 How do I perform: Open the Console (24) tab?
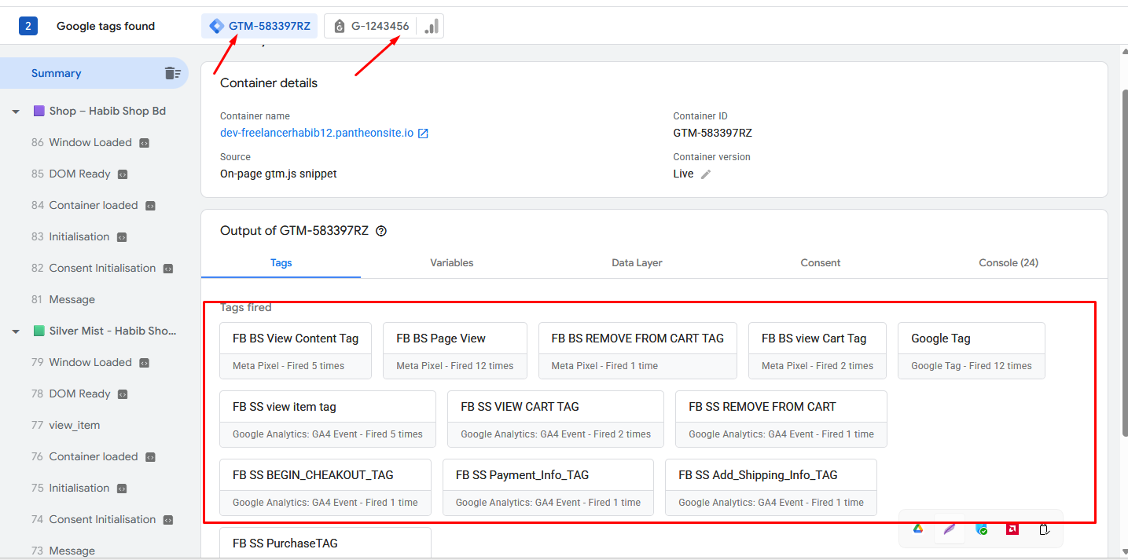(1009, 263)
